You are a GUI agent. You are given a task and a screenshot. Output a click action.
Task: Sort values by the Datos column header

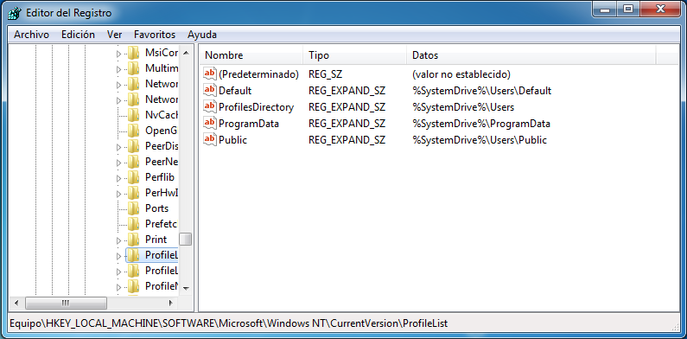531,55
